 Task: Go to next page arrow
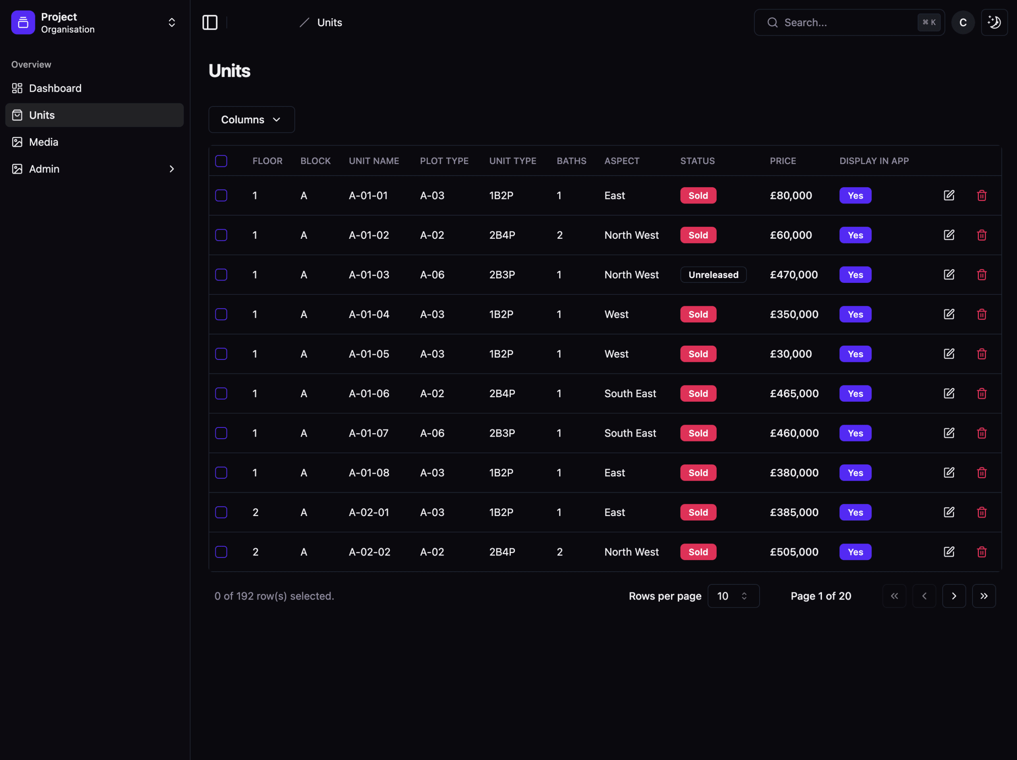click(953, 596)
